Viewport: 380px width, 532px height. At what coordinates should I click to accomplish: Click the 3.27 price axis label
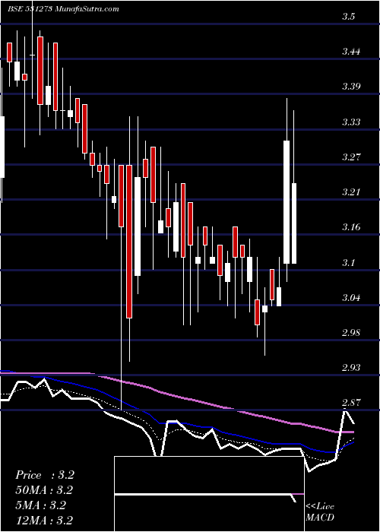tap(351, 157)
